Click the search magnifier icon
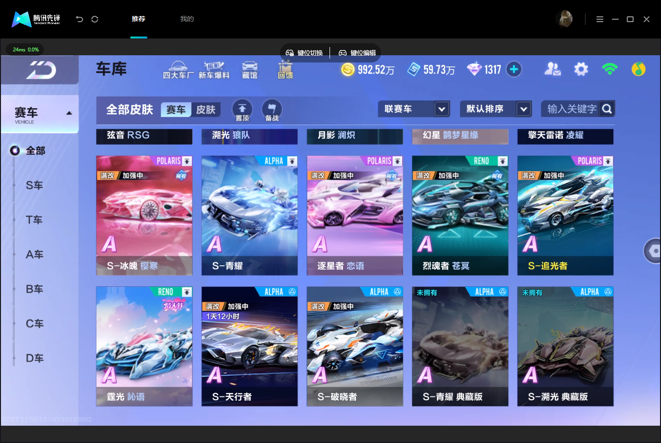The image size is (661, 443). 607,109
